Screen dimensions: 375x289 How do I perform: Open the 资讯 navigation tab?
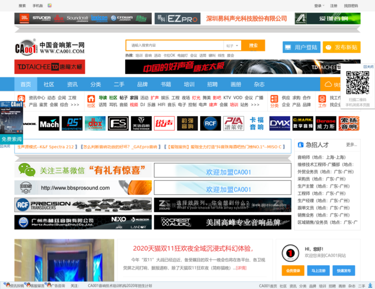pos(72,84)
